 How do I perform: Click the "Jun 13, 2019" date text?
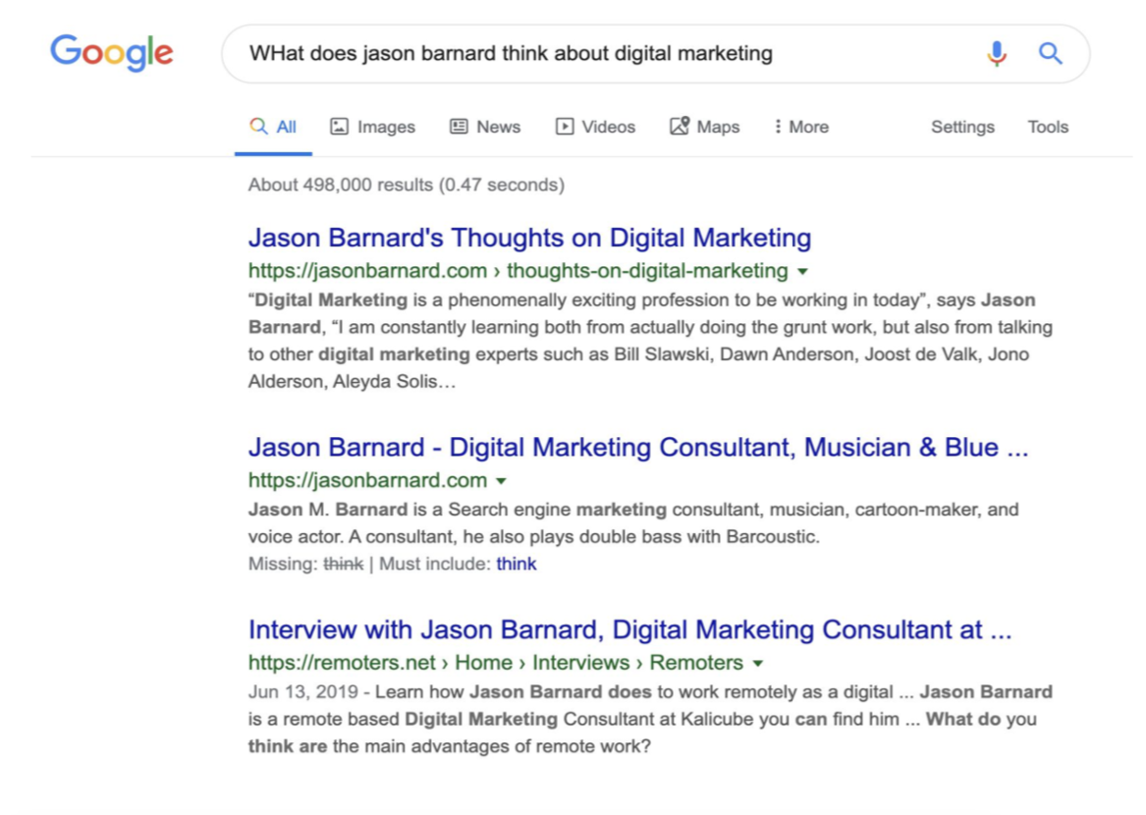click(x=303, y=692)
